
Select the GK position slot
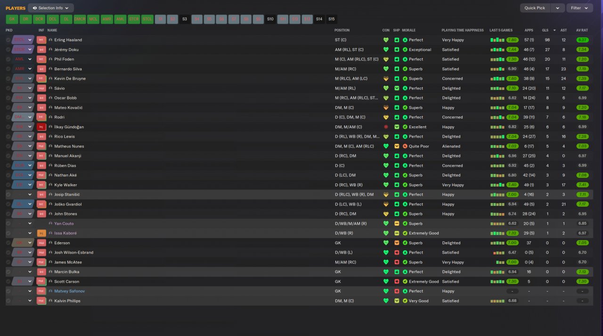pyautogui.click(x=12, y=19)
